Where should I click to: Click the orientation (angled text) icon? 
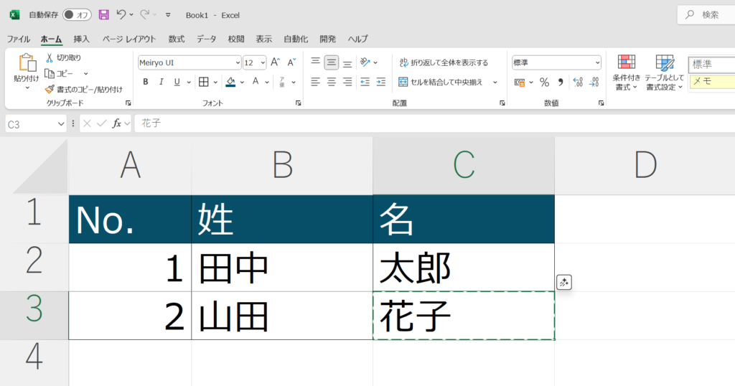[365, 62]
